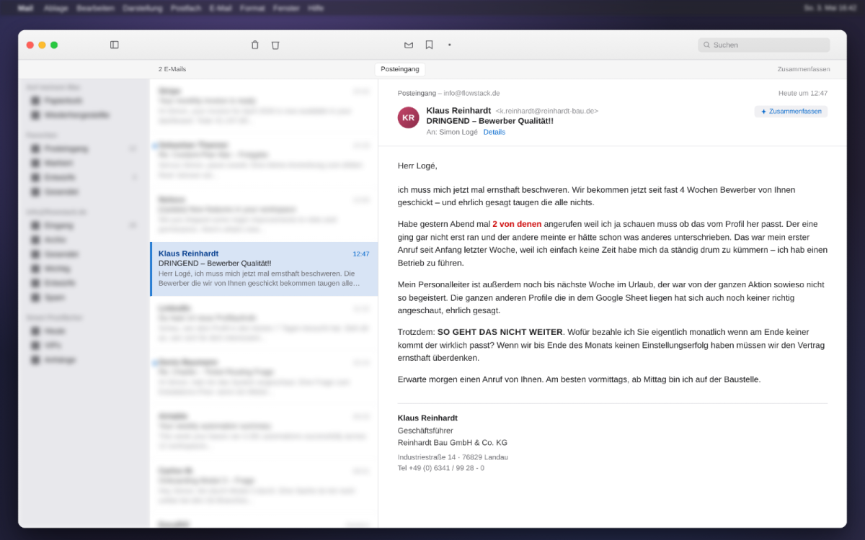Open the Bearbeiten menu
Screen dimensions: 865x540
click(96, 8)
